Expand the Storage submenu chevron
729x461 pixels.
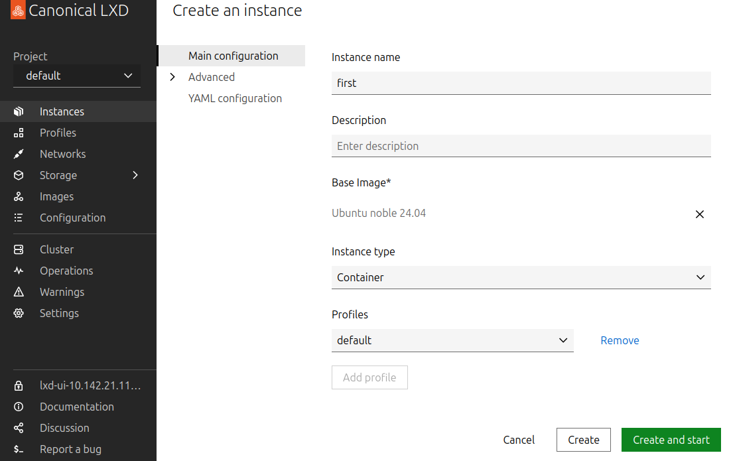[135, 175]
